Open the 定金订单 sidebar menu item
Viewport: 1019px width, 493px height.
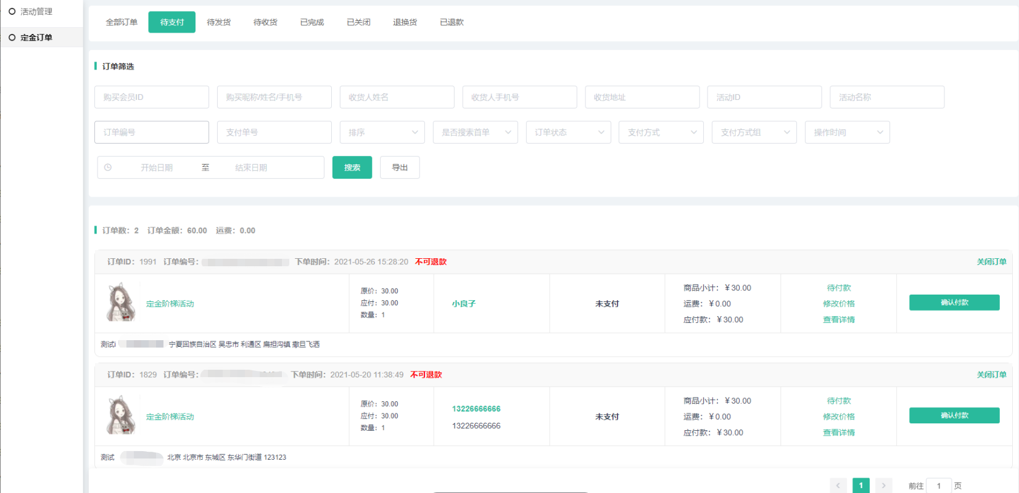[36, 38]
